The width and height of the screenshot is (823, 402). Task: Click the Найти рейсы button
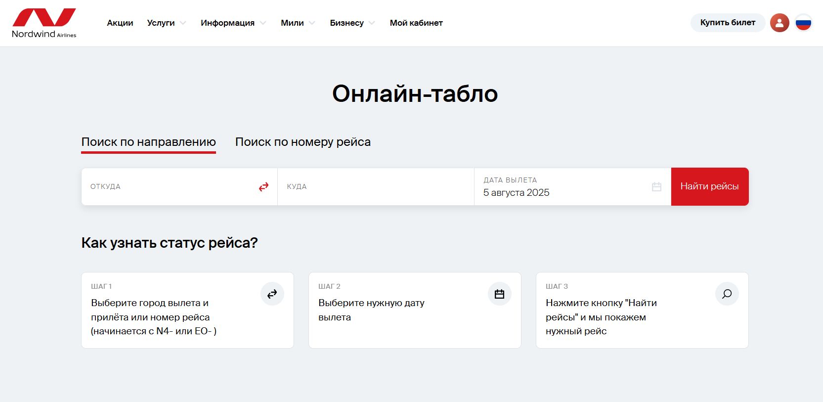(x=710, y=186)
